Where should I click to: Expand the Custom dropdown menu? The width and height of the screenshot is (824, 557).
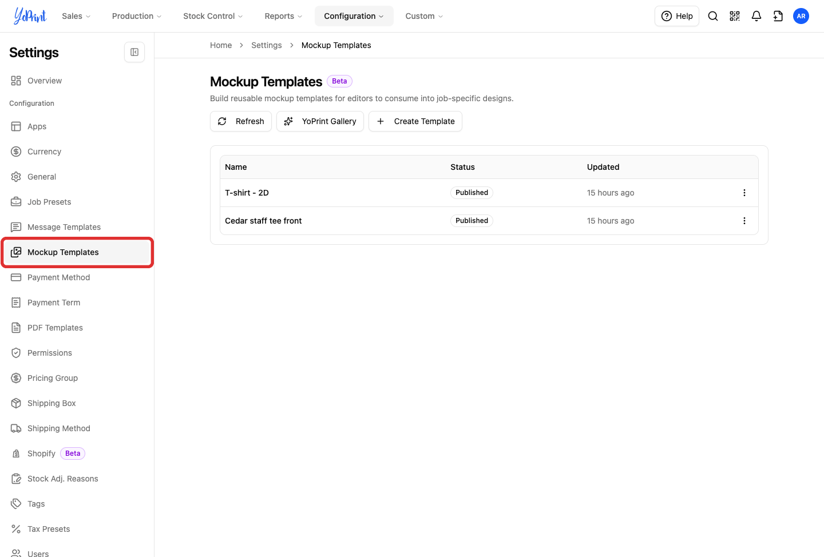pyautogui.click(x=424, y=16)
